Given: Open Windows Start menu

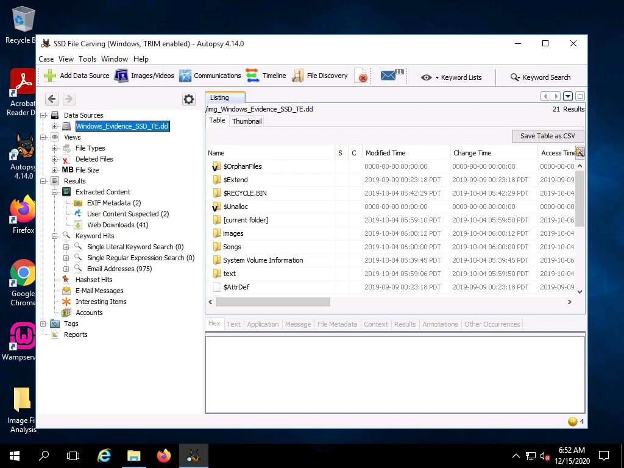Looking at the screenshot, I should point(15,456).
